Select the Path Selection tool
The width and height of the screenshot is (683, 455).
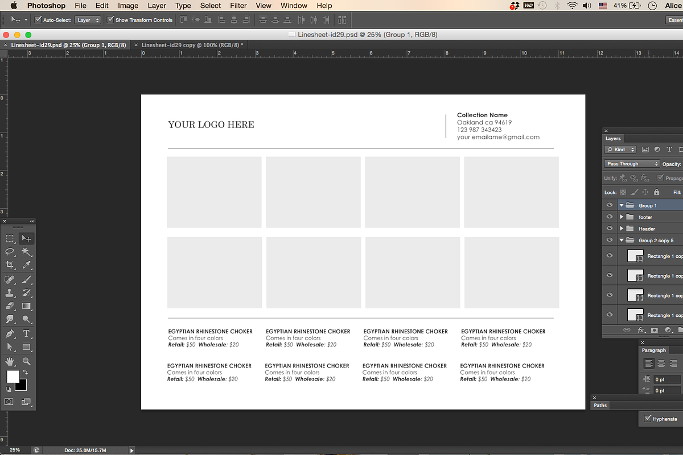[x=10, y=347]
